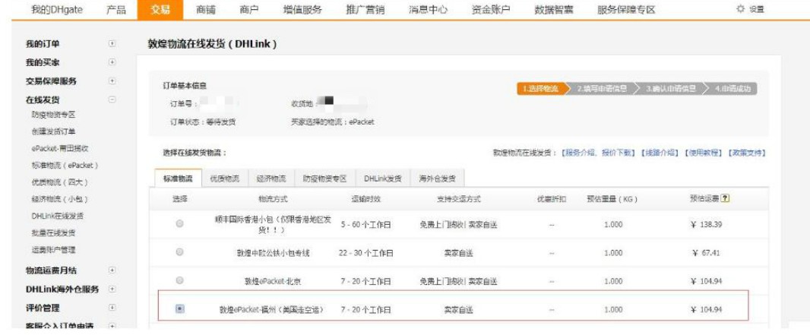Open 资金账户 top menu
810x335 pixels.
click(x=491, y=9)
